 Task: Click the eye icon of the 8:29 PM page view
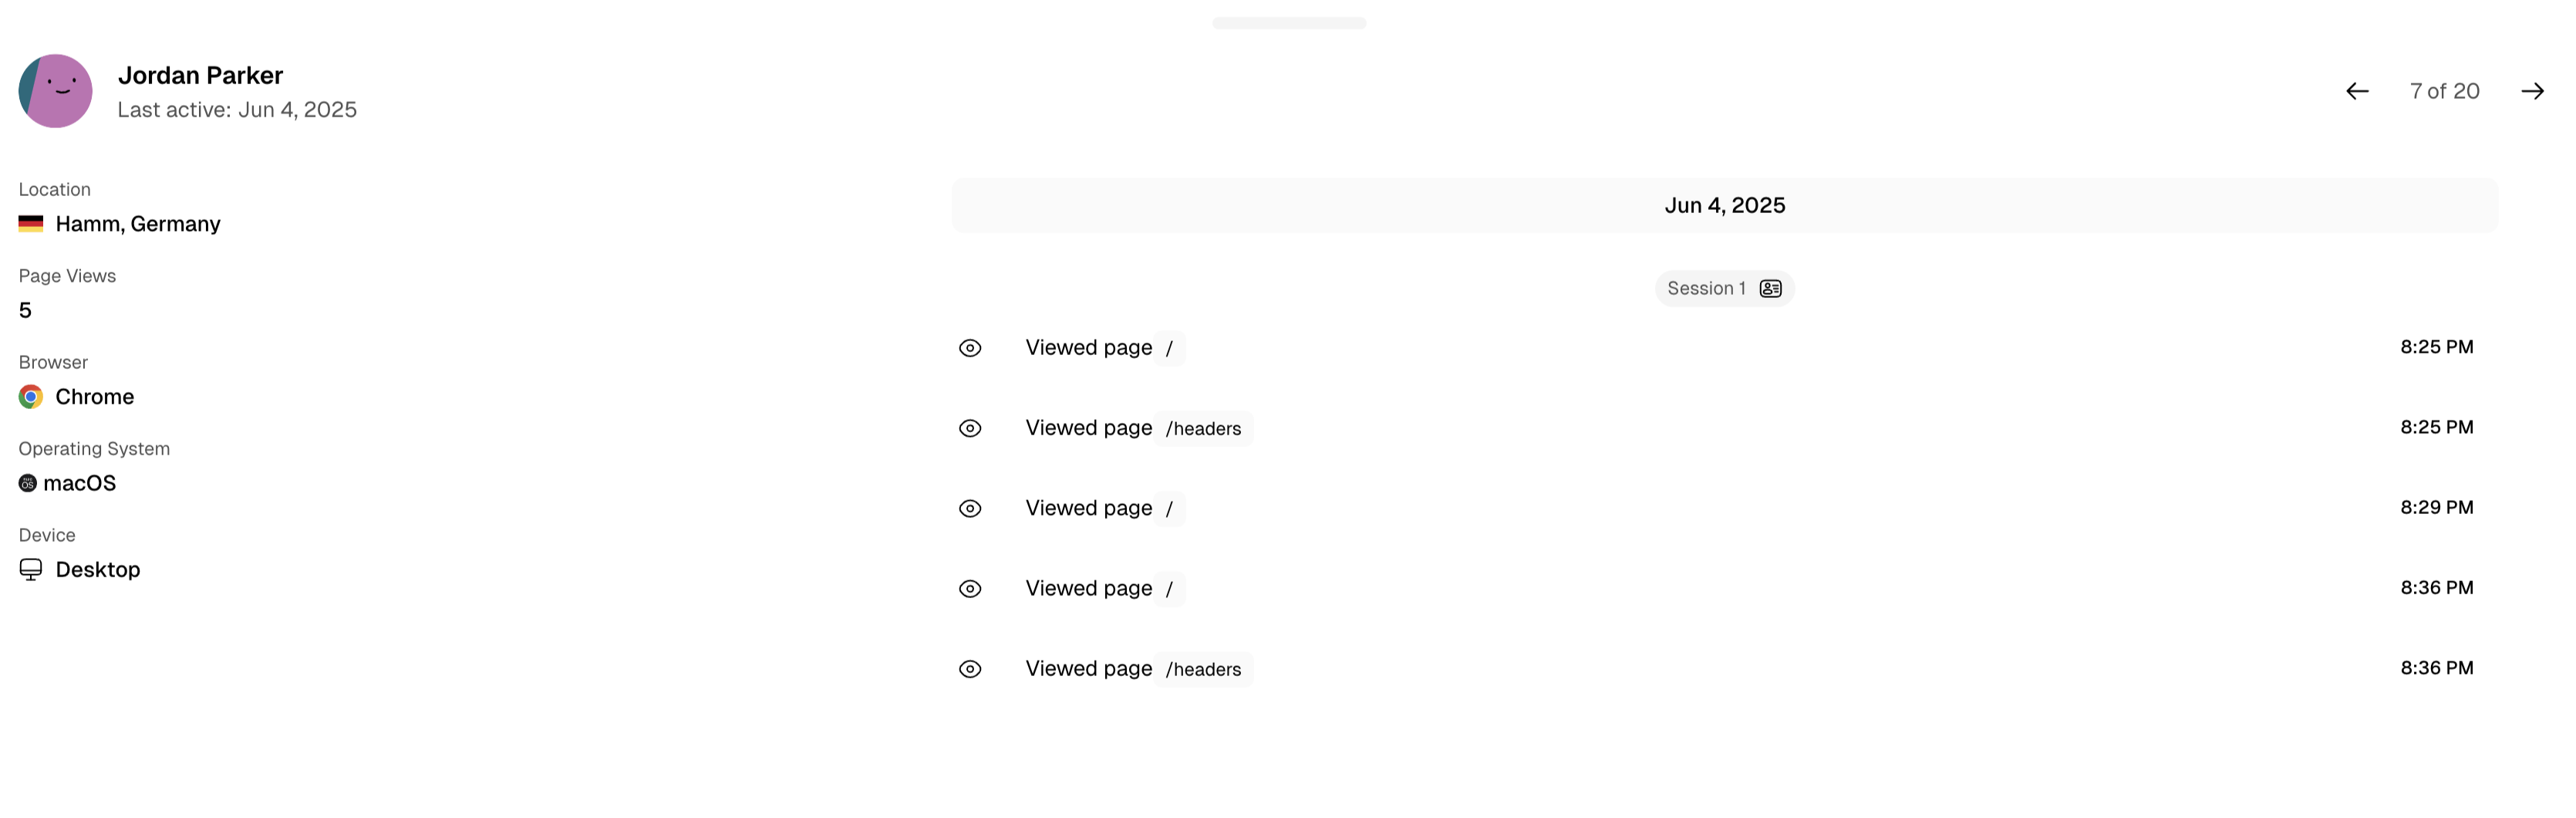(969, 508)
